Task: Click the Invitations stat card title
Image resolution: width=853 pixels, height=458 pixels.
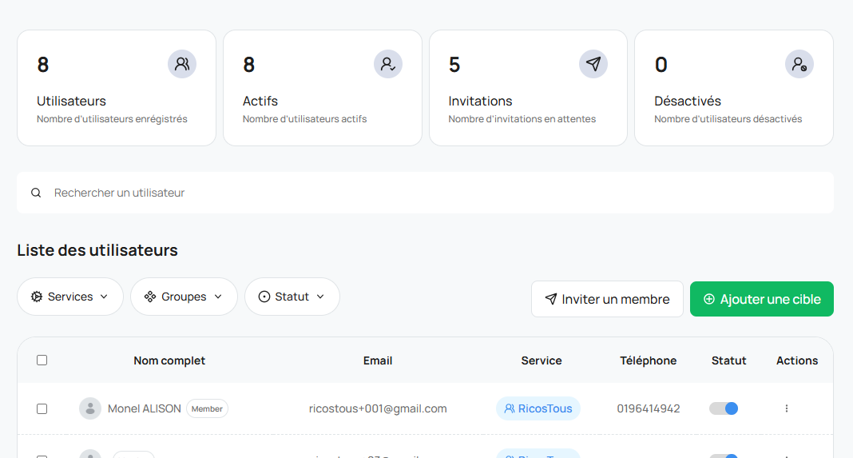Action: 480,101
